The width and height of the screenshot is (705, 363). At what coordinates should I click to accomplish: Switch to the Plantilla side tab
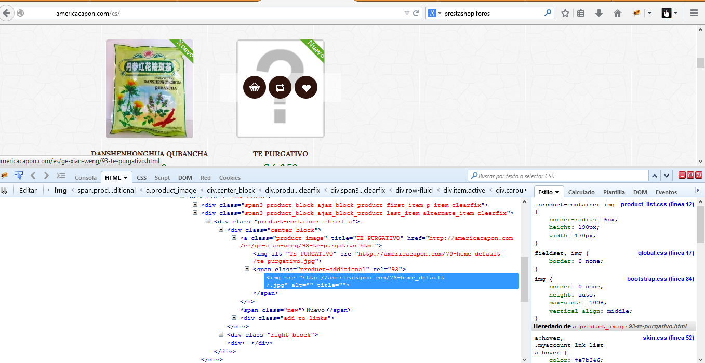614,192
